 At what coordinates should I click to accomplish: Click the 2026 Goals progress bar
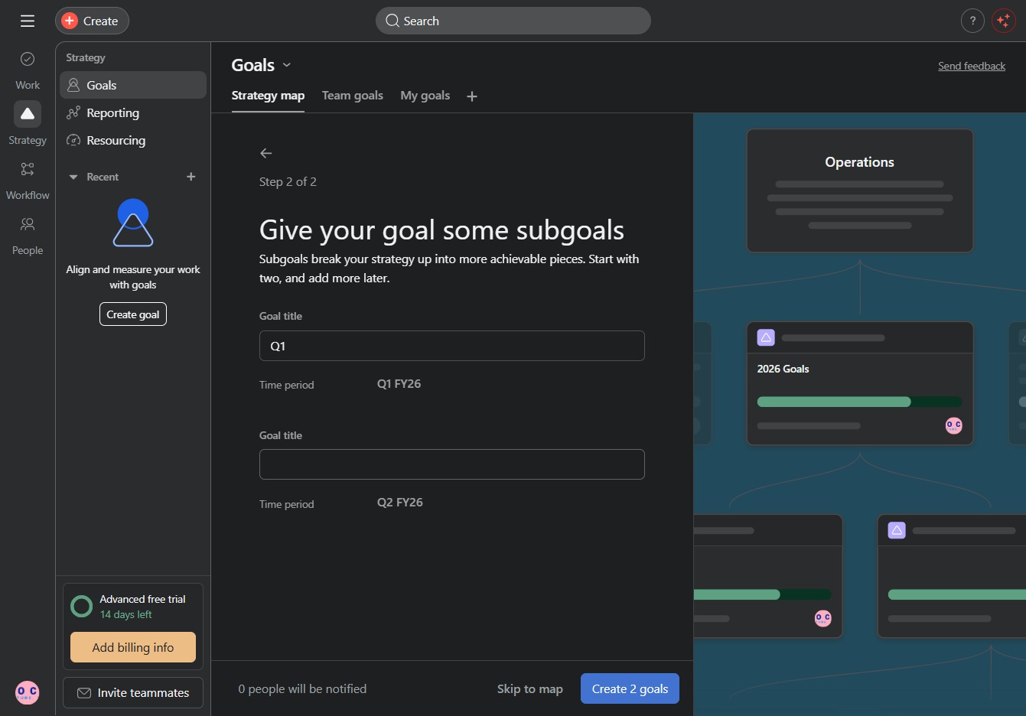[x=859, y=402]
